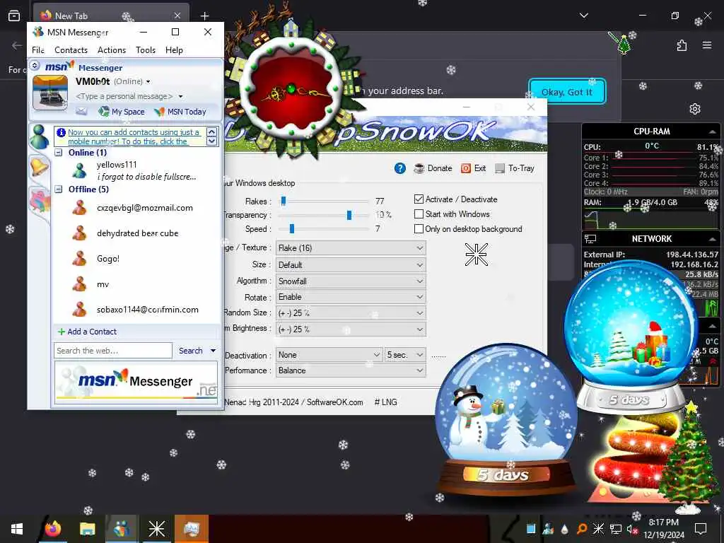Open MSN Today
Image resolution: width=724 pixels, height=543 pixels.
coord(180,111)
